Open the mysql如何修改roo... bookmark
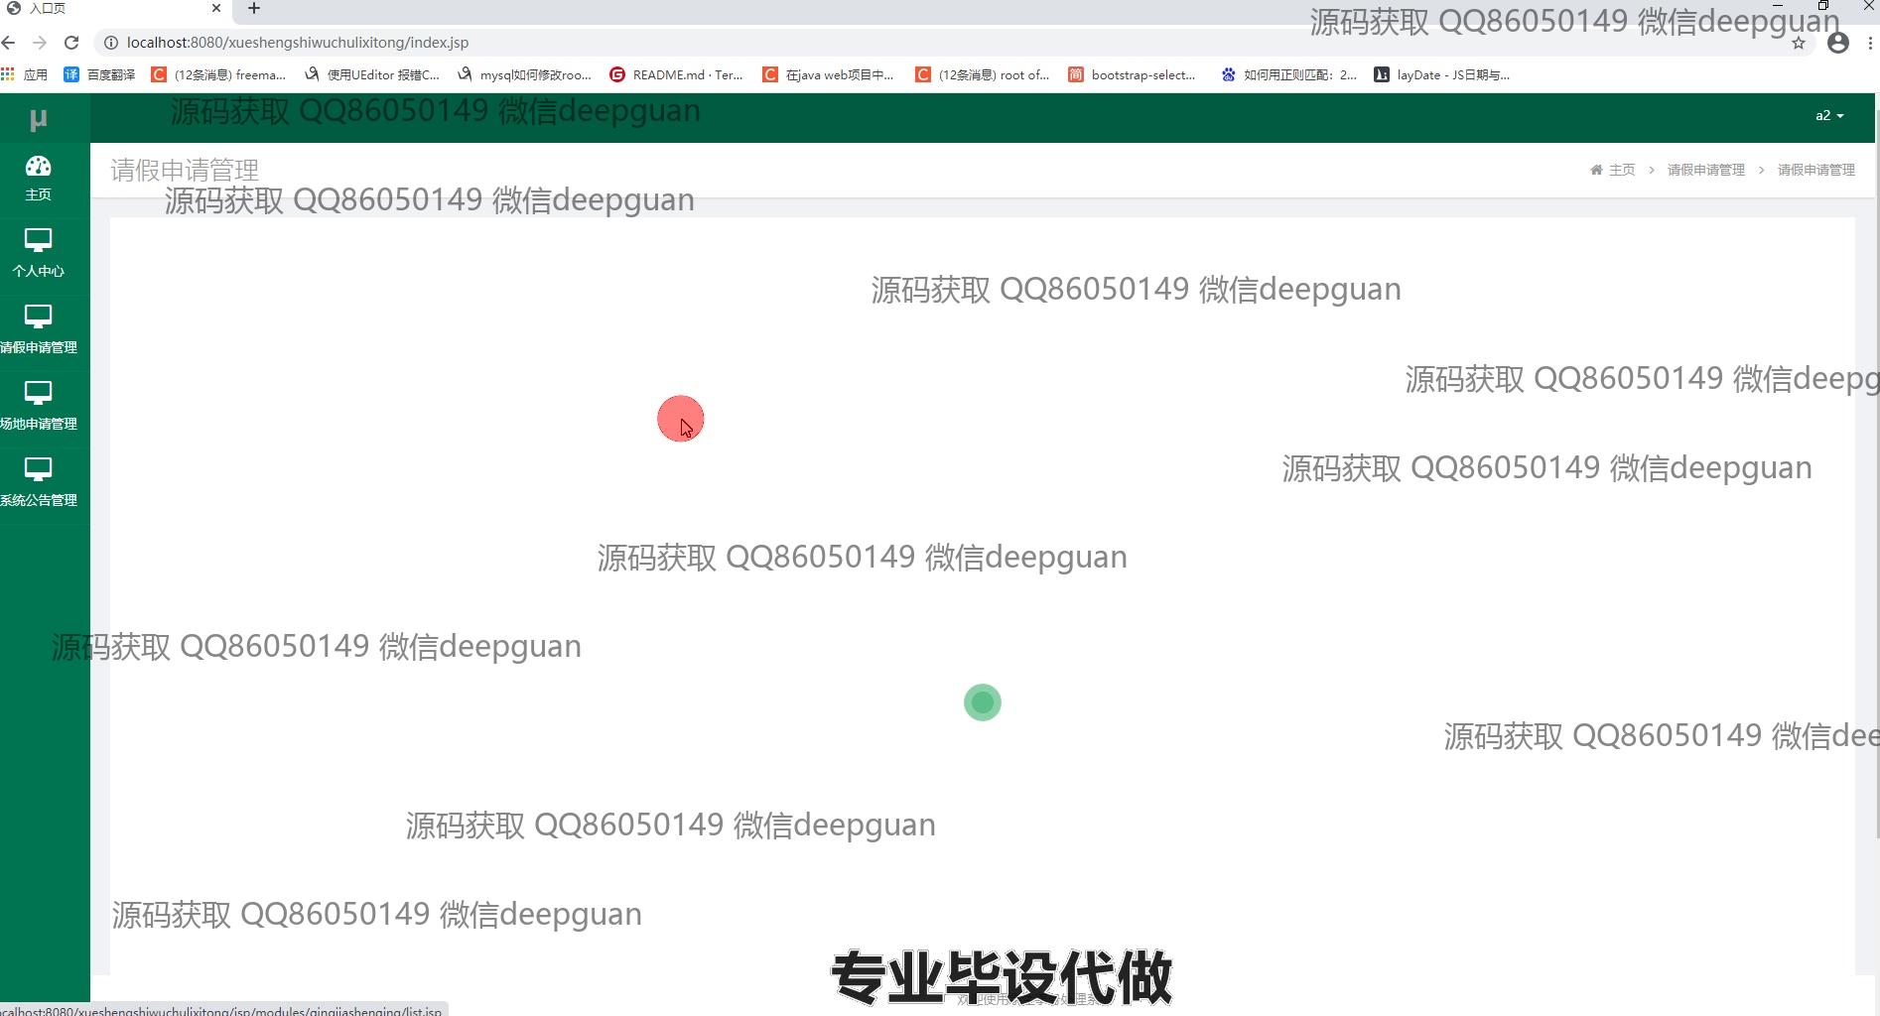Viewport: 1880px width, 1016px height. pos(524,74)
